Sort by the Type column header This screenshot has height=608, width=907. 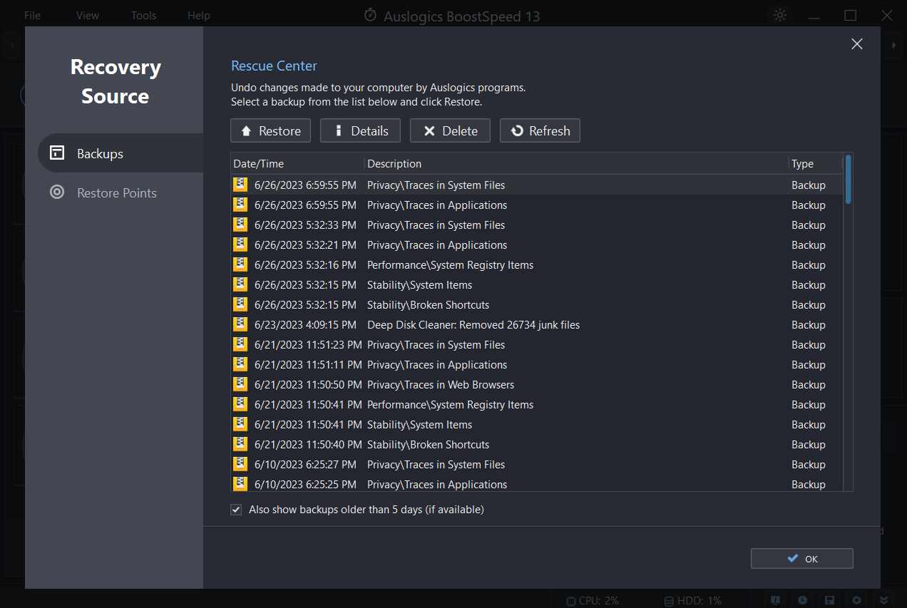click(x=815, y=164)
